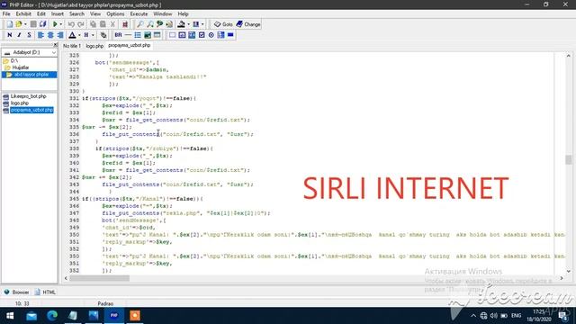Select the Hujjatlar folder
576x324 pixels.
click(x=21, y=67)
